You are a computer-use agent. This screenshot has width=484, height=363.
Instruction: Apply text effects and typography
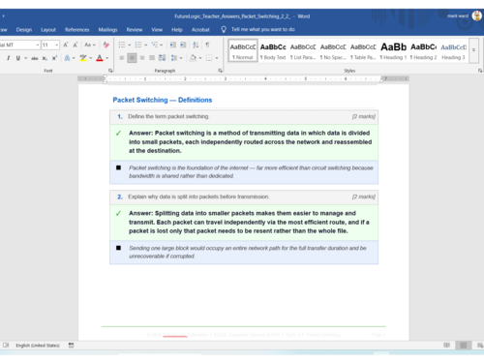pyautogui.click(x=67, y=58)
